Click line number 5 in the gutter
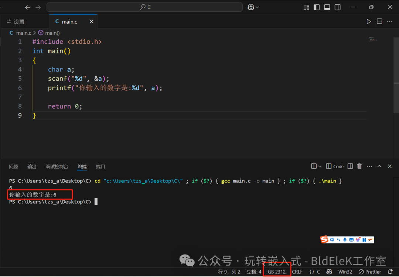Image resolution: width=399 pixels, height=277 pixels. 20,79
